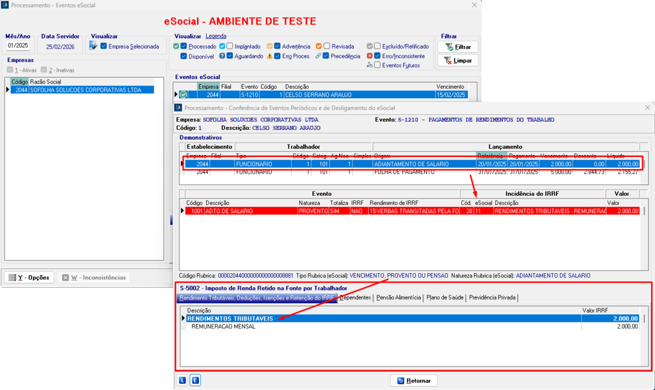Open the Y - Opções menu button
The image size is (655, 390).
(x=29, y=278)
